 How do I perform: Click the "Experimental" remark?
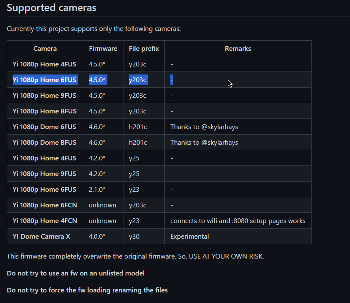click(189, 236)
